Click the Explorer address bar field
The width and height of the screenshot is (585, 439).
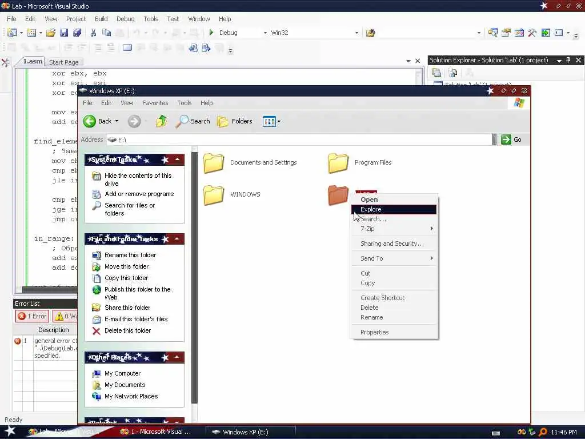coord(299,139)
